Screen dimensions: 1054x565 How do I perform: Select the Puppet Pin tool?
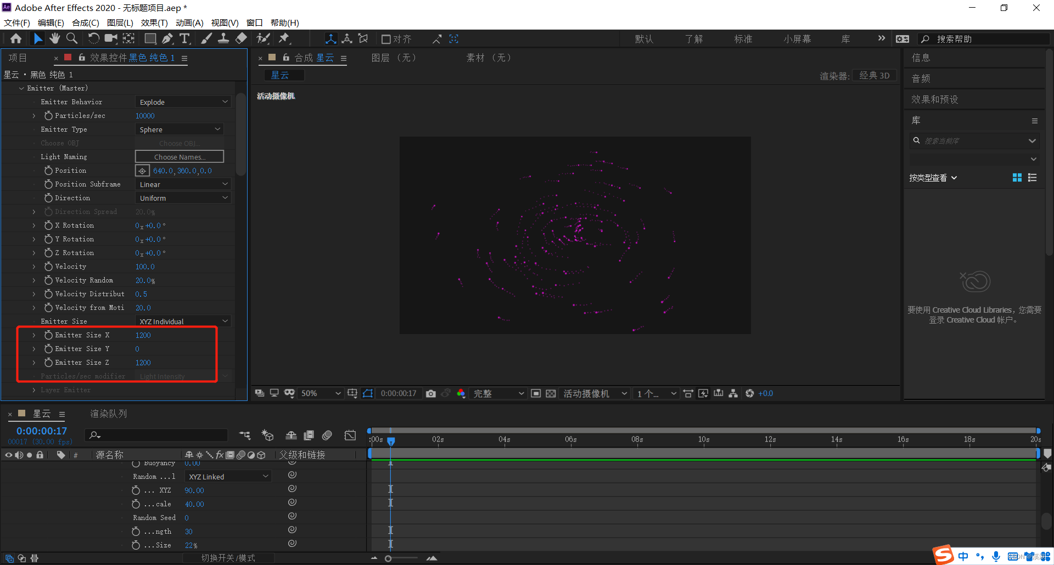pos(284,38)
